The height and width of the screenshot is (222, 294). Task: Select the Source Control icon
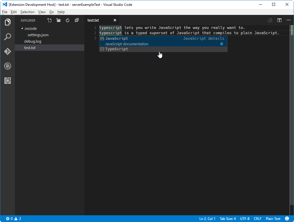click(x=7, y=51)
